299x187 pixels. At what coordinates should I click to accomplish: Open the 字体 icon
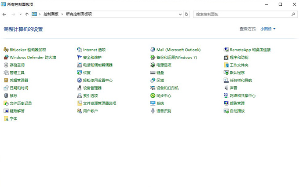click(x=6, y=119)
